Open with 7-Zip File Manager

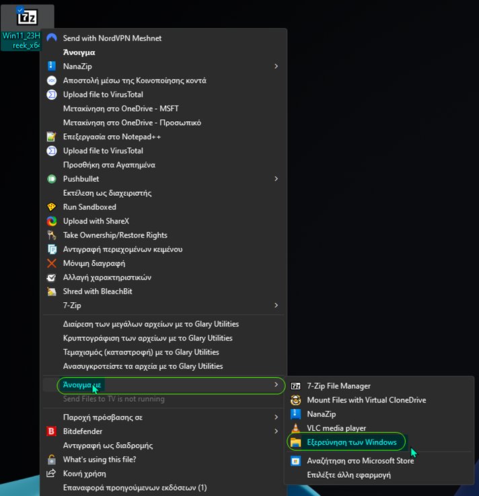pyautogui.click(x=338, y=386)
